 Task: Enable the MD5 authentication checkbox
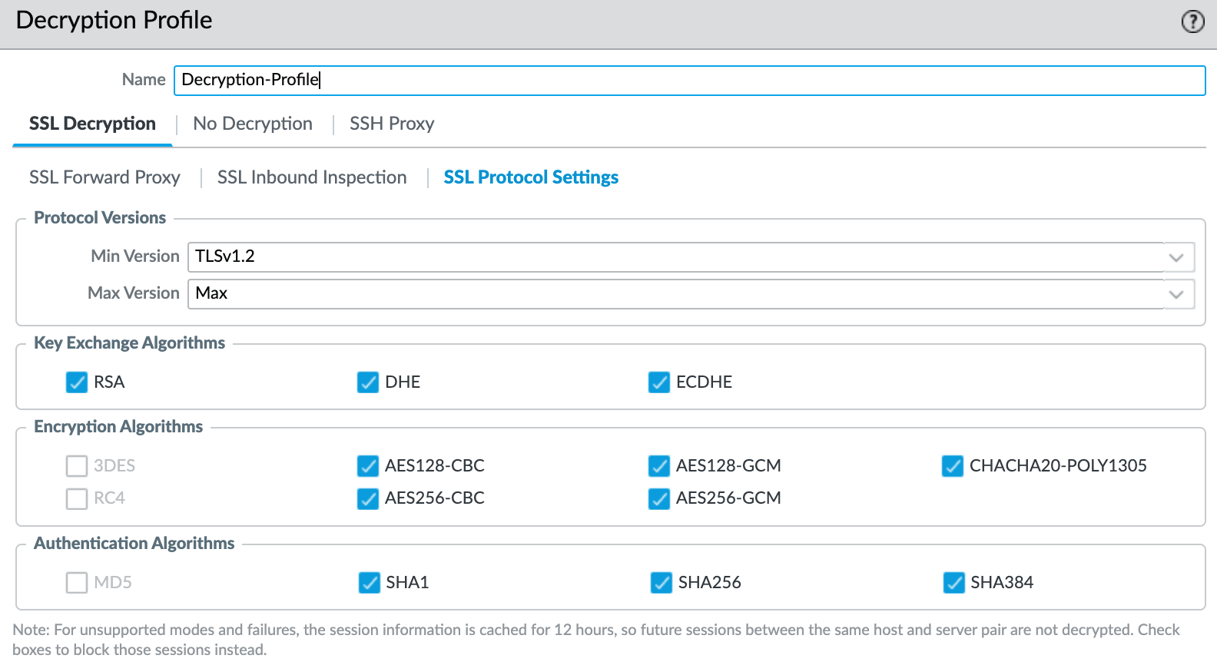coord(77,583)
